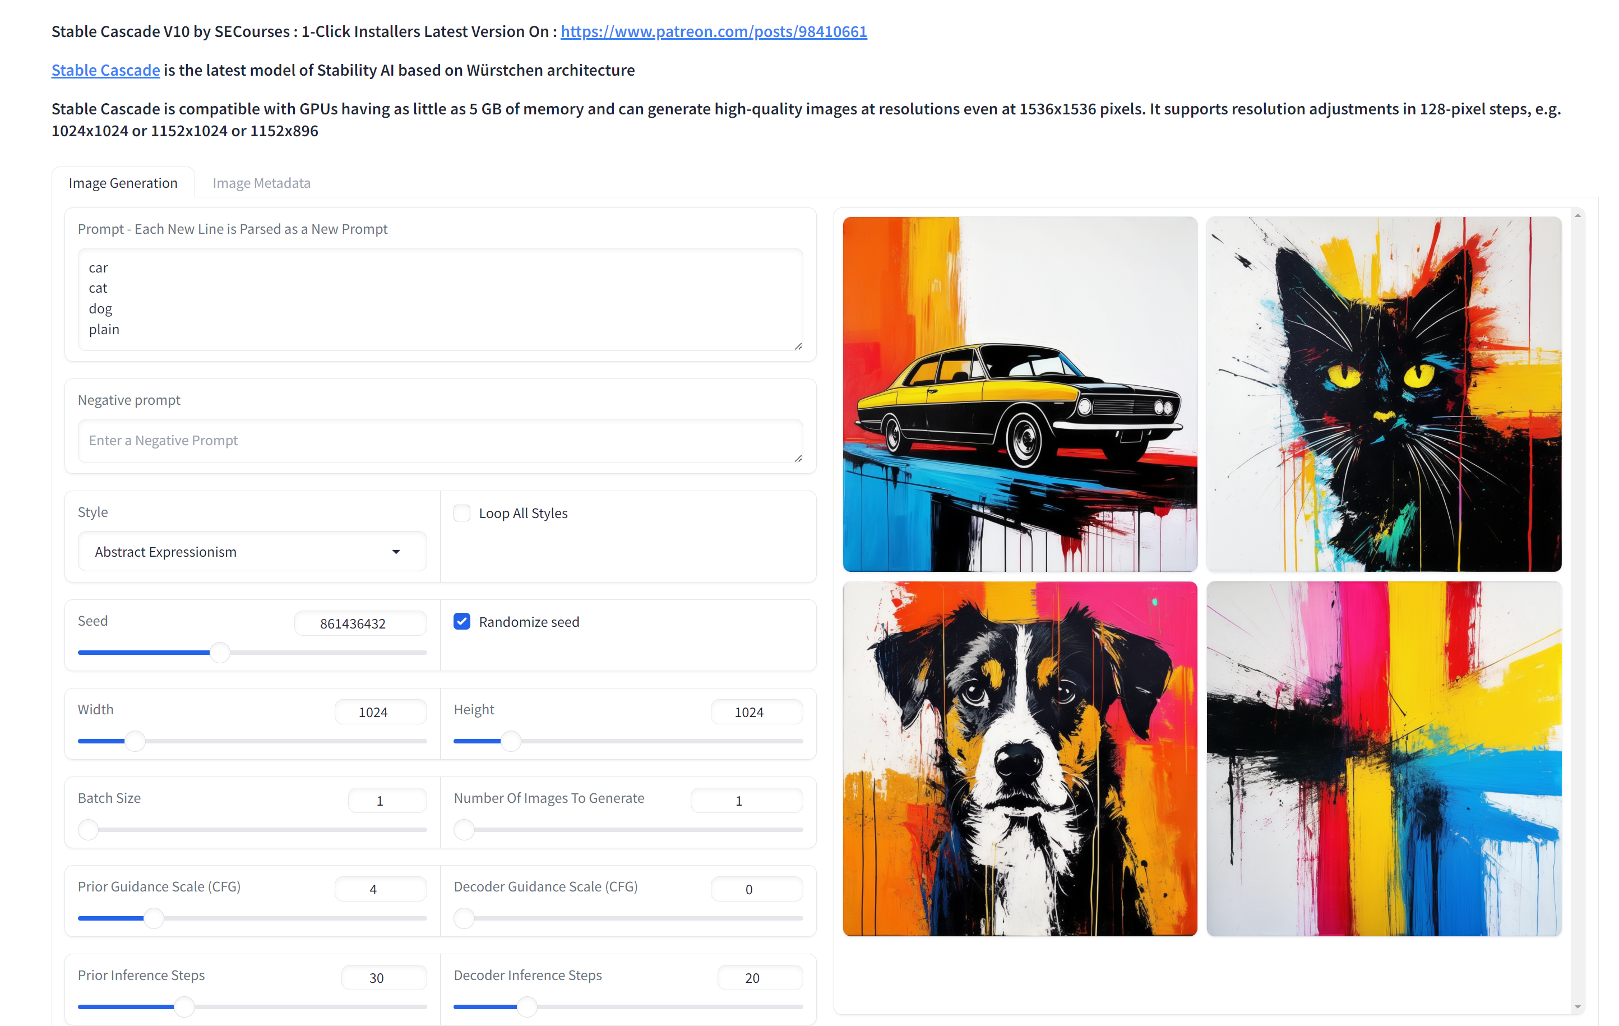The height and width of the screenshot is (1026, 1619).
Task: Click the yellow car generated image
Action: point(1019,394)
